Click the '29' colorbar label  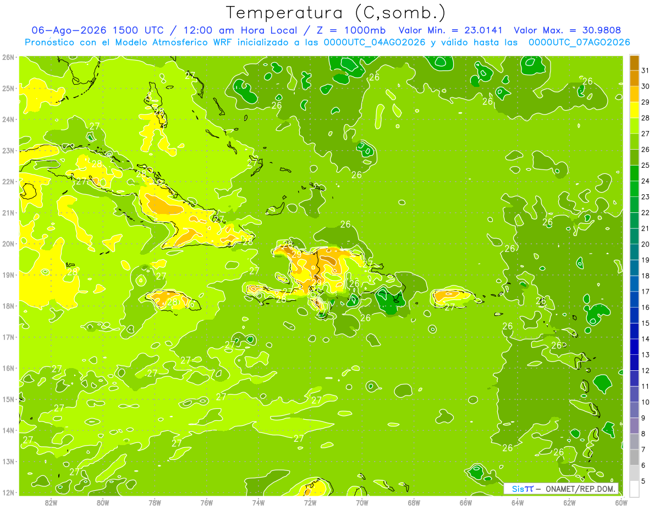646,102
